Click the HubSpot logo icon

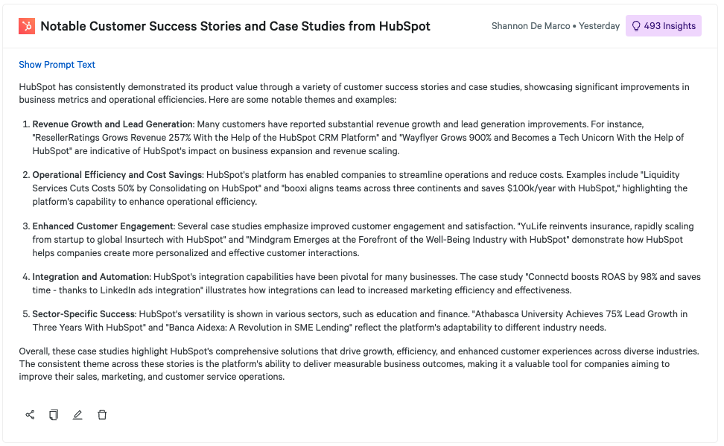pos(27,26)
